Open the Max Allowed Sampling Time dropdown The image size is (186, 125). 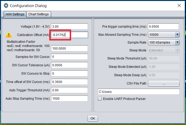[x=164, y=35]
